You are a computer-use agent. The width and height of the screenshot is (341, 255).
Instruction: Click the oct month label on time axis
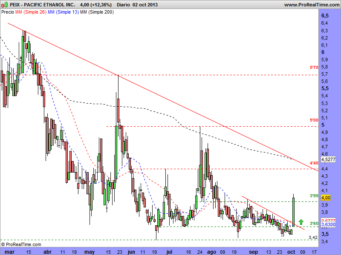pos(291,252)
